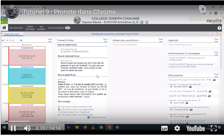Seek in the red video progress bar
This screenshot has height=135, width=224.
pos(7,122)
